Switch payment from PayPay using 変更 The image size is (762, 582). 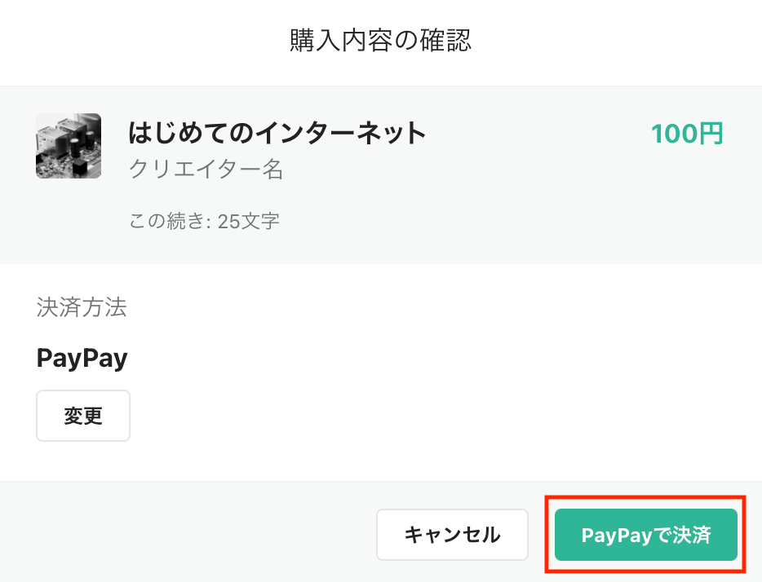(83, 416)
